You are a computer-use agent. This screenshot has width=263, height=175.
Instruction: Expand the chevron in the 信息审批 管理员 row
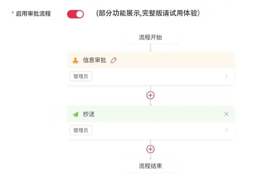[226, 76]
